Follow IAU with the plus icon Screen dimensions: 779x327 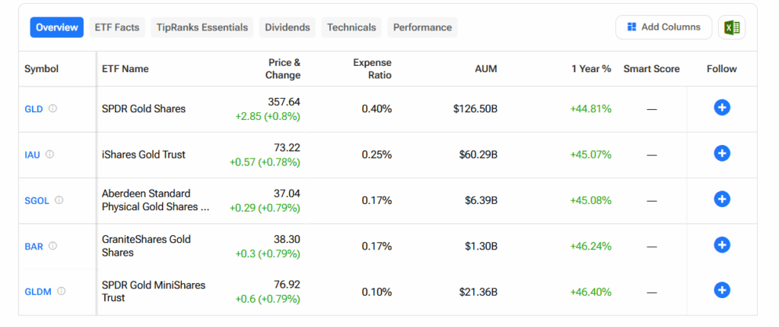point(722,153)
